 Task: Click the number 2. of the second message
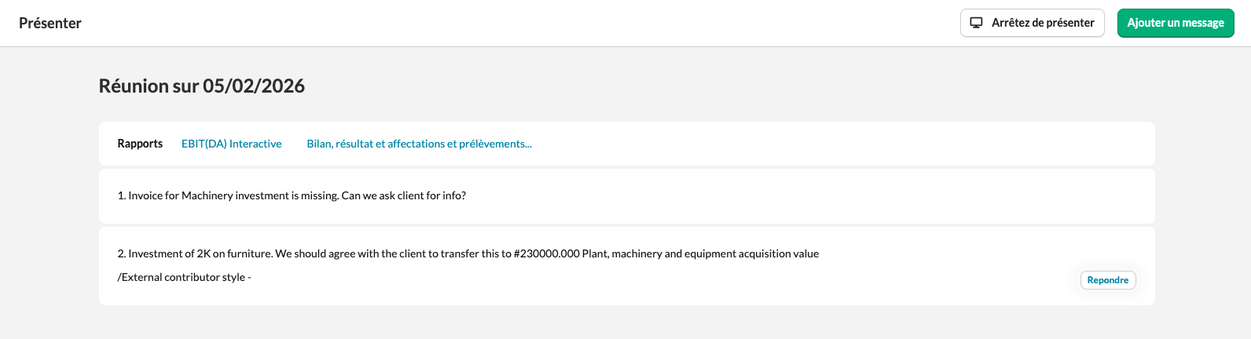(122, 253)
